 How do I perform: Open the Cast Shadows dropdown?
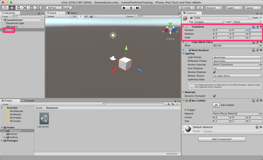(237, 68)
